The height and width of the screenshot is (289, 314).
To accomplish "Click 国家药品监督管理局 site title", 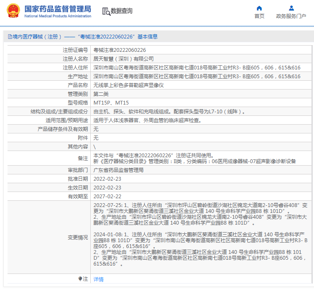I will pos(58,9).
